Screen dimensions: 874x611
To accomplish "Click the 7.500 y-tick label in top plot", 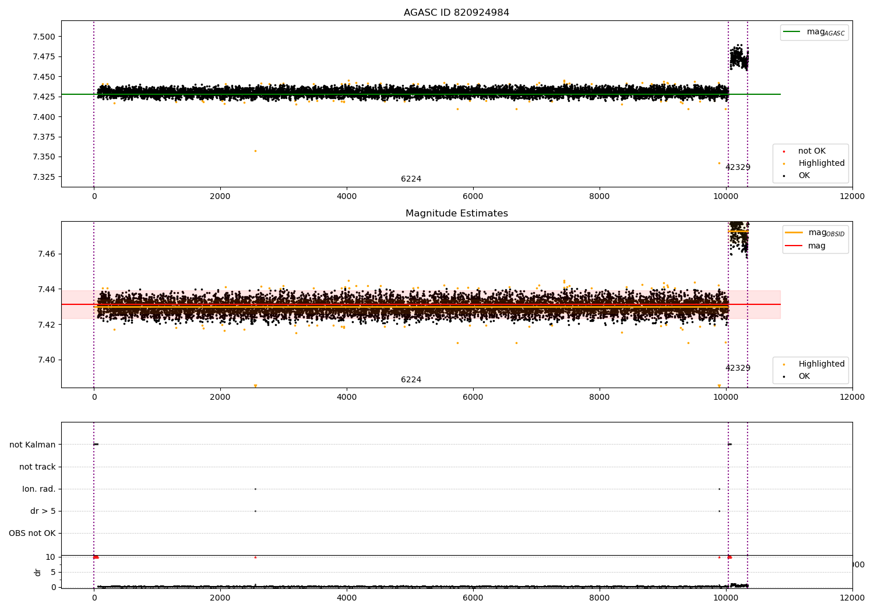I will pyautogui.click(x=44, y=37).
